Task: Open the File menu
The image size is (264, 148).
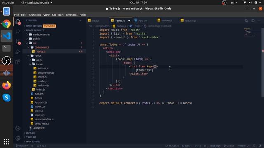Action: [16, 15]
